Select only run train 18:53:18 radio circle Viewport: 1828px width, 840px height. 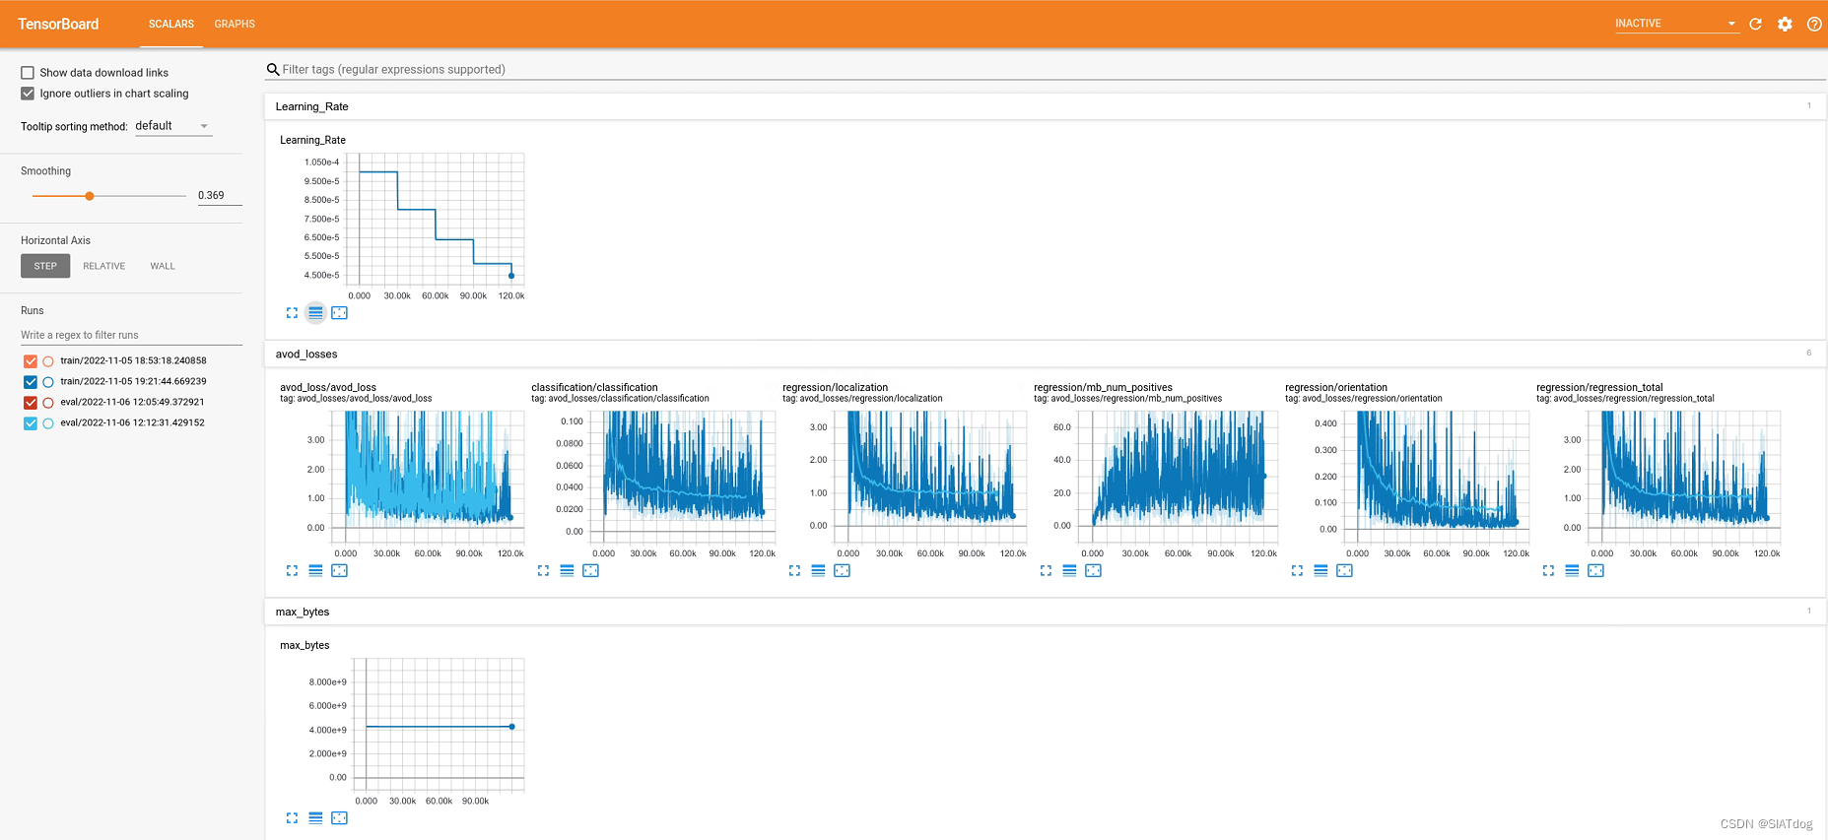point(48,361)
